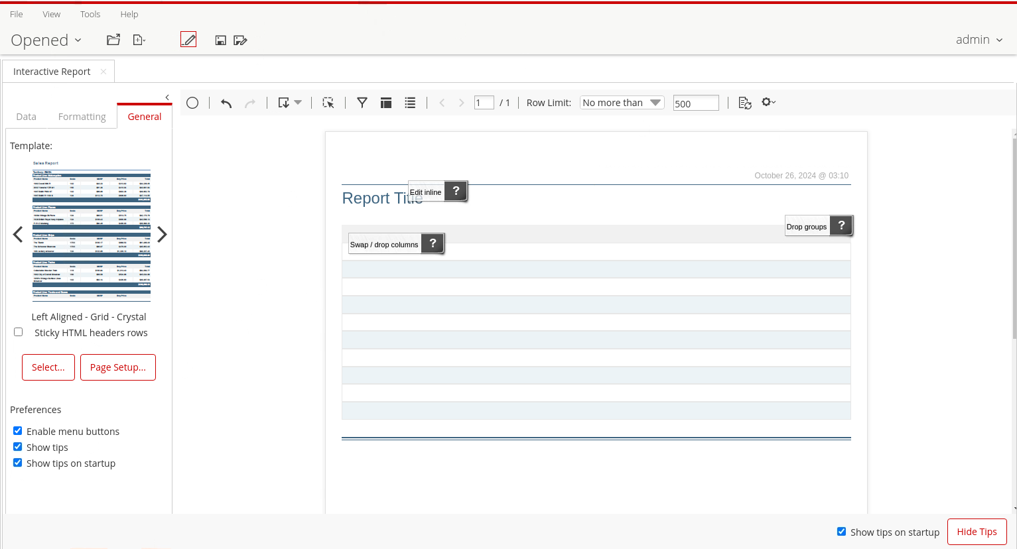The image size is (1017, 549).
Task: Expand the Opened perspective dropdown
Action: point(46,40)
